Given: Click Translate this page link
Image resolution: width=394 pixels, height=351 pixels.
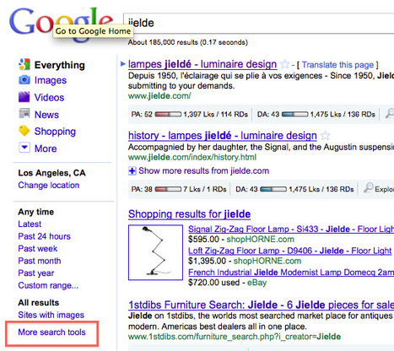Looking at the screenshot, I should coord(337,65).
